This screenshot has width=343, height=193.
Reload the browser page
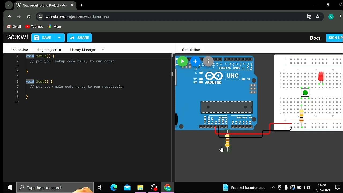29,17
